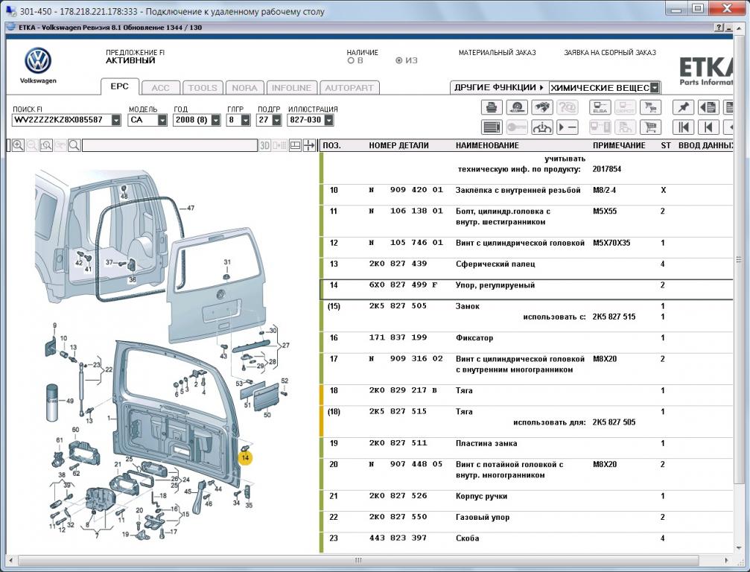Viewport: 750px width, 572px height.
Task: Open the ETKA help '?' button
Action: (719, 28)
